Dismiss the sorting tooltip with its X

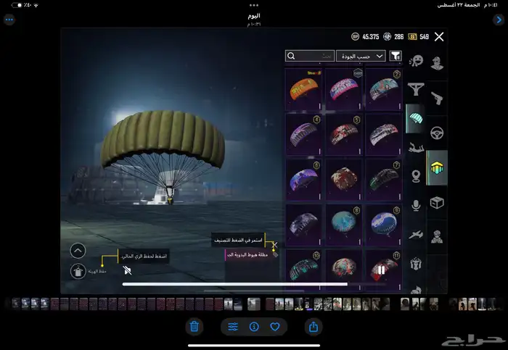pyautogui.click(x=275, y=244)
